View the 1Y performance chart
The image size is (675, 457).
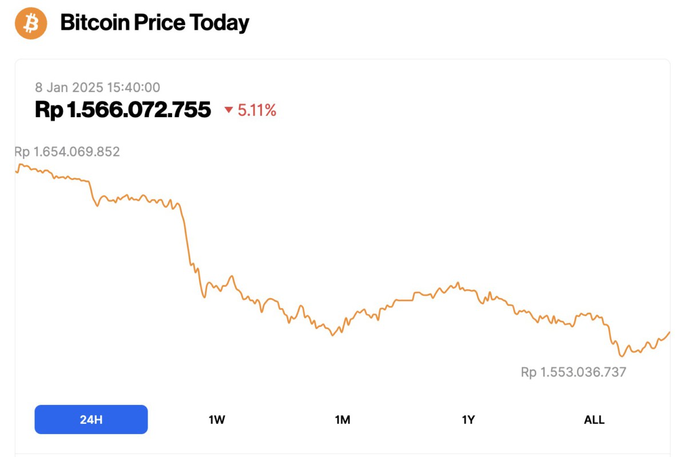(x=468, y=419)
